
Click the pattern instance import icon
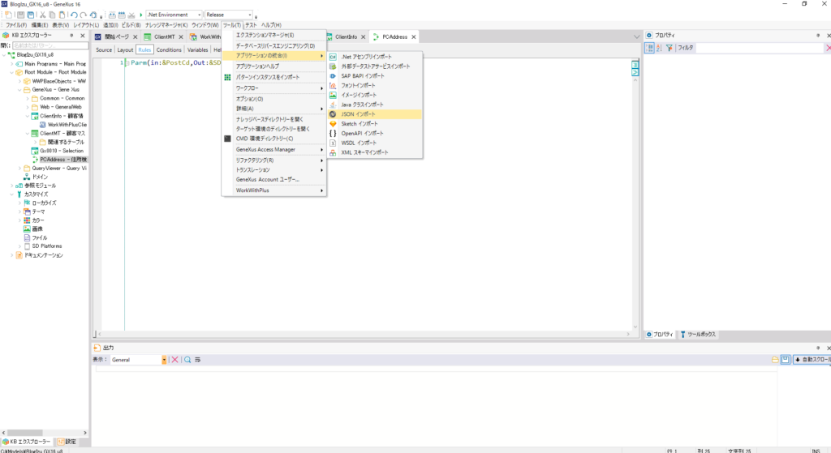pyautogui.click(x=227, y=77)
